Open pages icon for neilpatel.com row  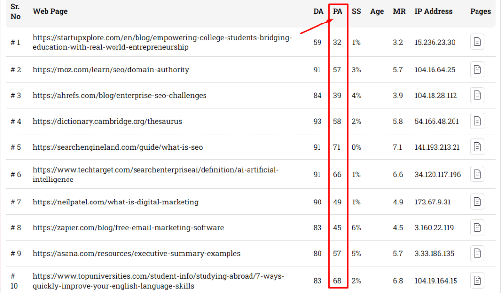click(x=477, y=202)
